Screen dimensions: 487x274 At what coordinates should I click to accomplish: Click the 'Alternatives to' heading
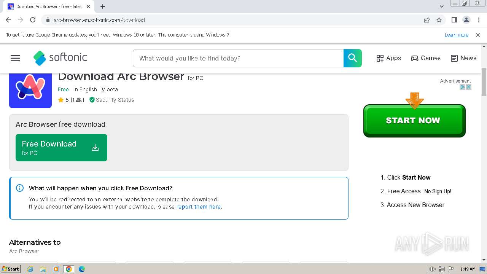coord(35,242)
